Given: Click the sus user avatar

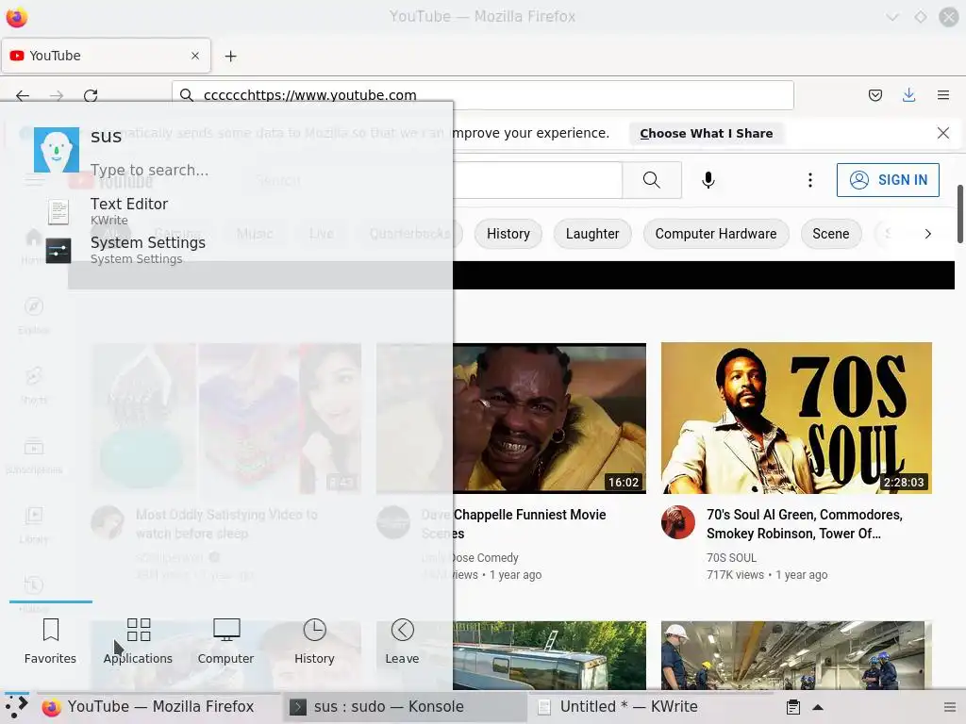Looking at the screenshot, I should pos(56,150).
